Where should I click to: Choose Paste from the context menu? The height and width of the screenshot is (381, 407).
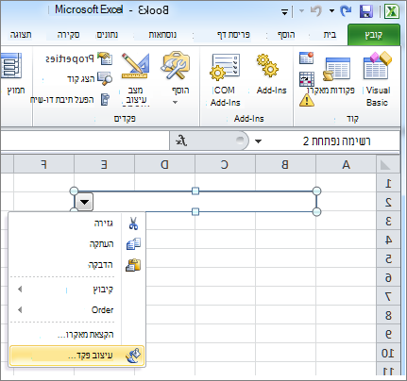pyautogui.click(x=77, y=265)
